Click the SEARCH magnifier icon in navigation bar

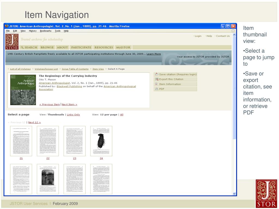22,47
